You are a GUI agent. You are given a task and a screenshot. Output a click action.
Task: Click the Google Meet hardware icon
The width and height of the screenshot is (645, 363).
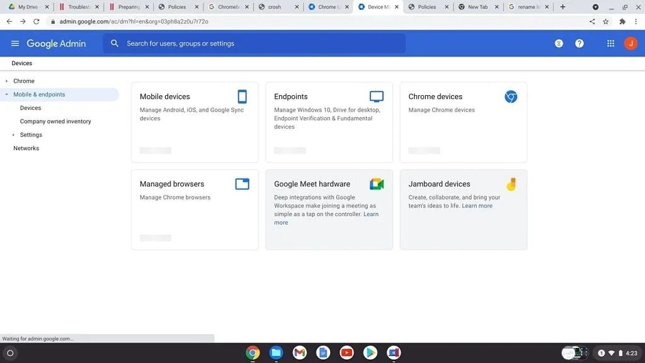[x=376, y=183]
